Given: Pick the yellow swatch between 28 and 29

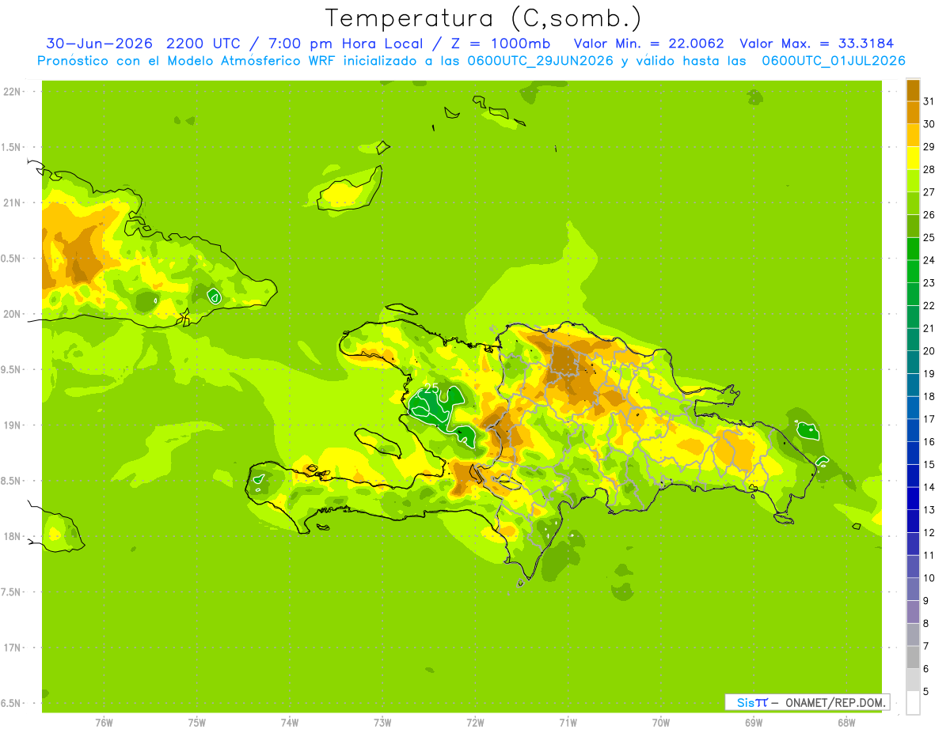Looking at the screenshot, I should click(x=913, y=158).
